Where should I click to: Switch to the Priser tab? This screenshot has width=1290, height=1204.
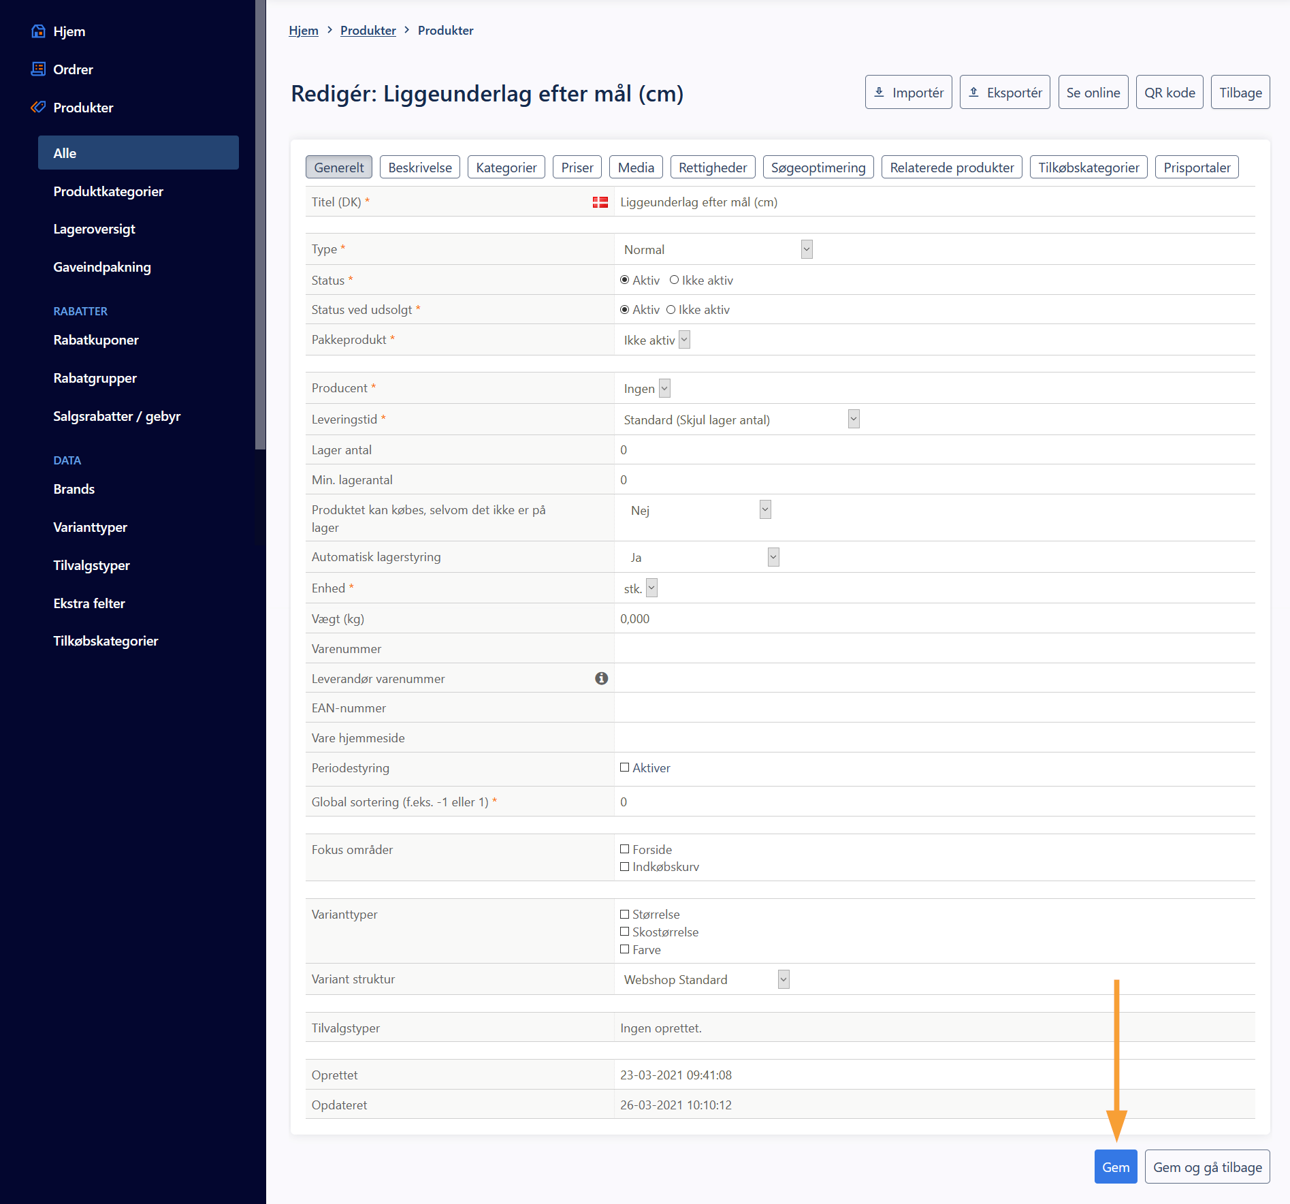577,168
